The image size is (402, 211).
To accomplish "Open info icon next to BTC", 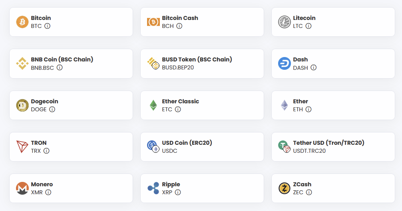I will (48, 26).
